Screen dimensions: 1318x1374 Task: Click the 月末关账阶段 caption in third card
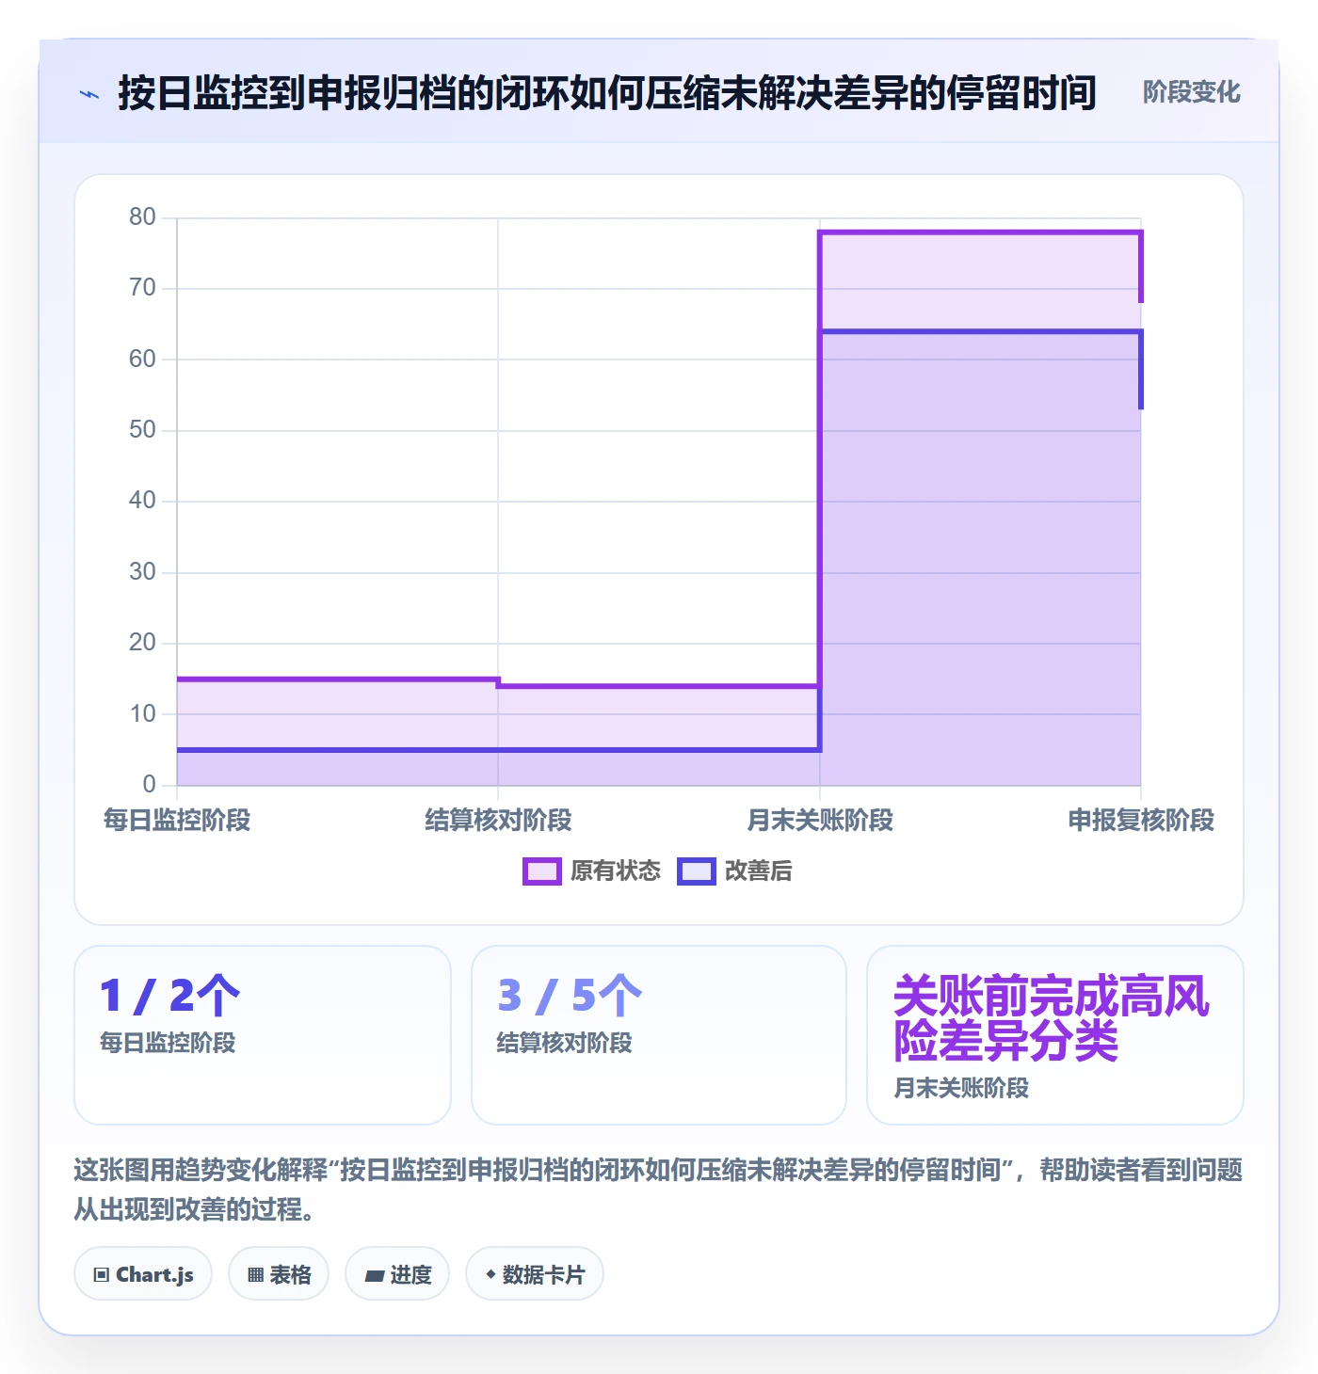click(961, 1088)
